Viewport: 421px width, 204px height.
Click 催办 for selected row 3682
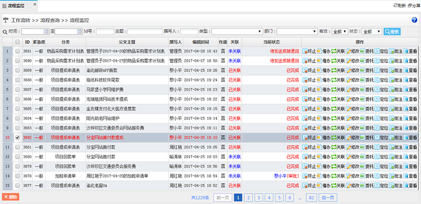pyautogui.click(x=324, y=138)
